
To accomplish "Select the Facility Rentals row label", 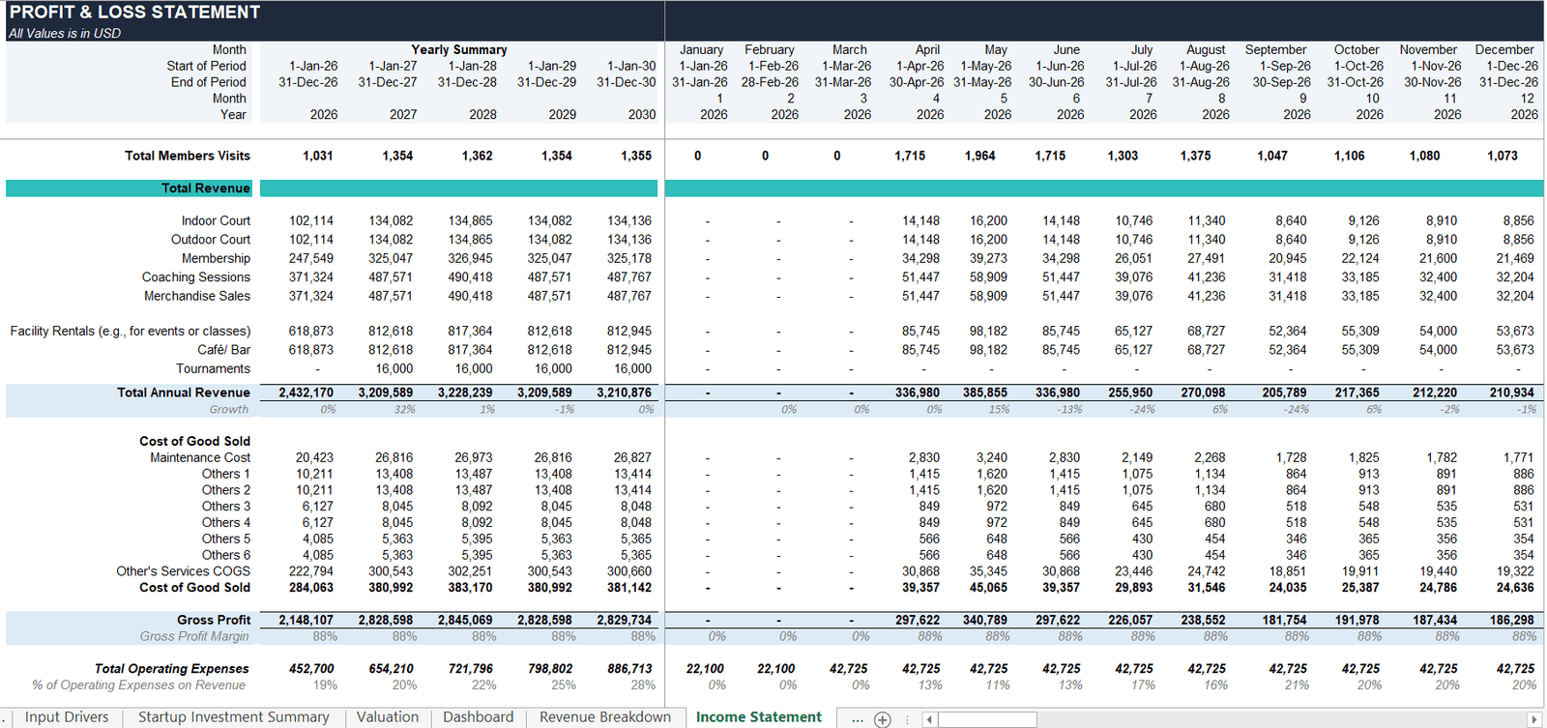I will (131, 331).
